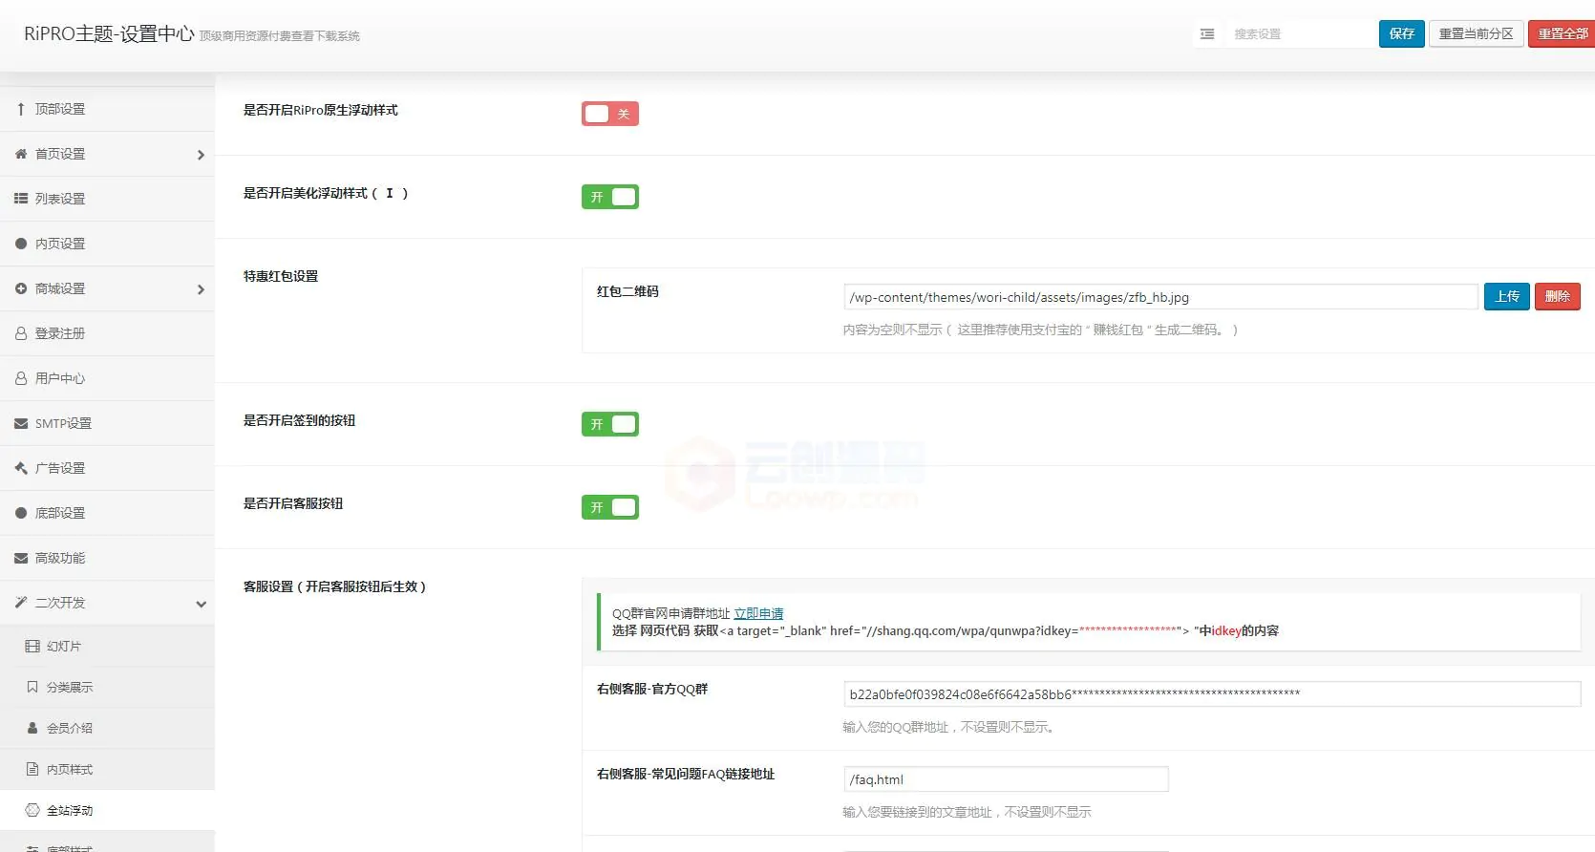Image resolution: width=1595 pixels, height=852 pixels.
Task: Click the circle icon beside 内页设置
Action: coord(21,244)
